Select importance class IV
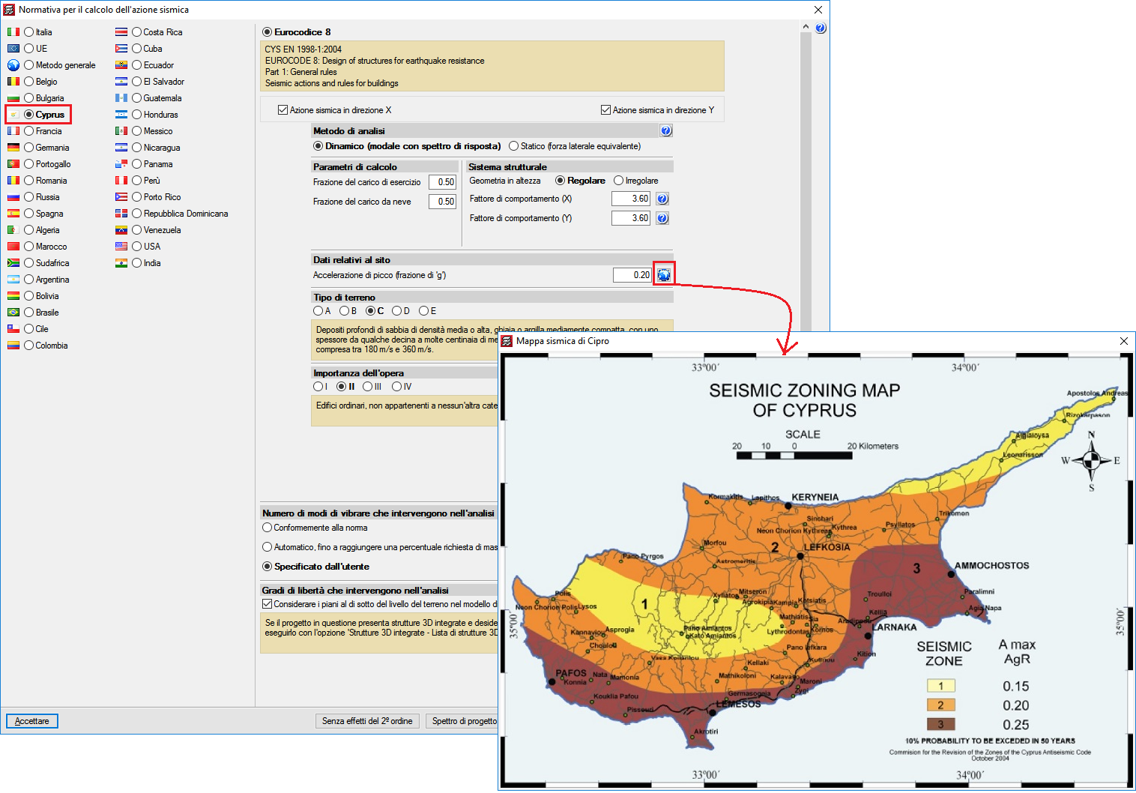 tap(396, 387)
